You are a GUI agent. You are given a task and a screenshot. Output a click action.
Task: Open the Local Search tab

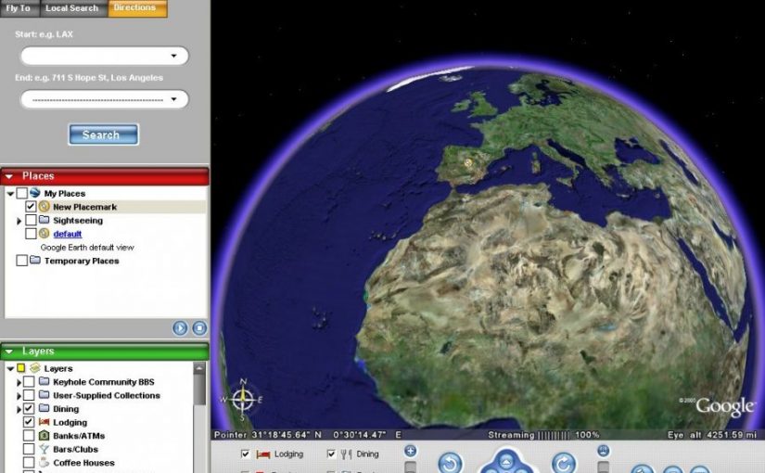[72, 8]
